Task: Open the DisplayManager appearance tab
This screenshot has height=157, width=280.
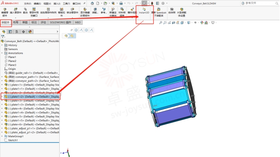Action: click(30, 31)
